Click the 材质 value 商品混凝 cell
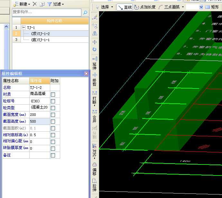Viewport: 222px width, 198px height. click(x=40, y=94)
